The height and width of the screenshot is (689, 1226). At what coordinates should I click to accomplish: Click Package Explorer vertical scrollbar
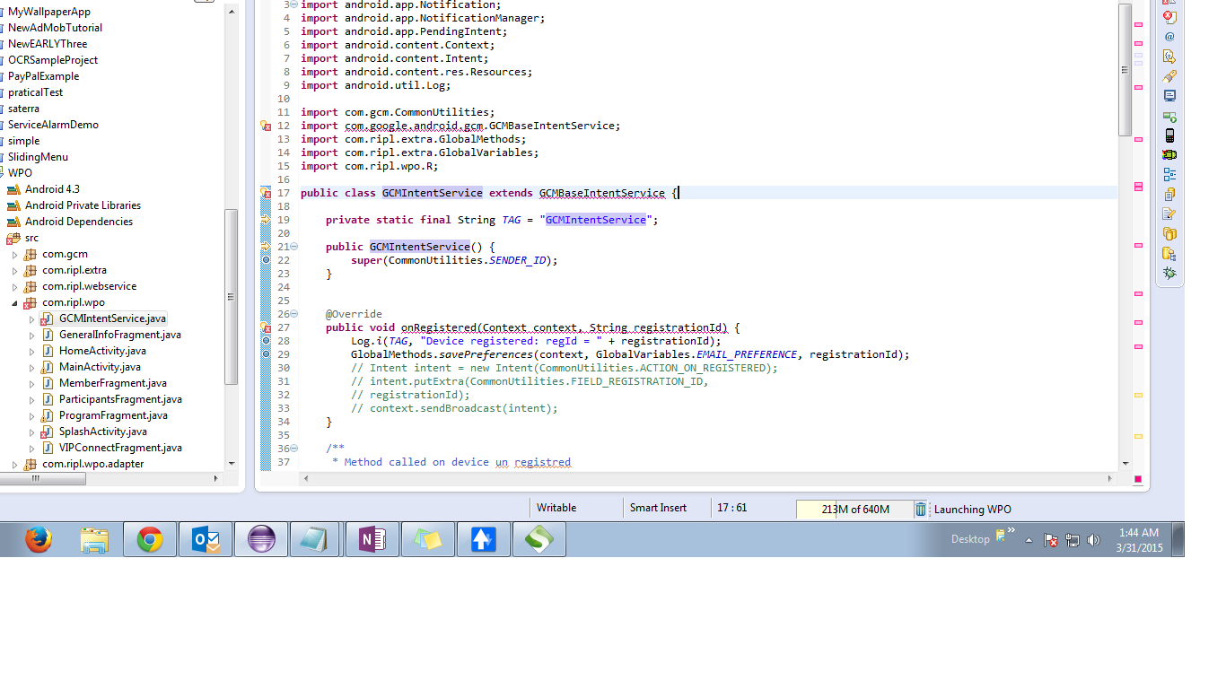point(232,296)
